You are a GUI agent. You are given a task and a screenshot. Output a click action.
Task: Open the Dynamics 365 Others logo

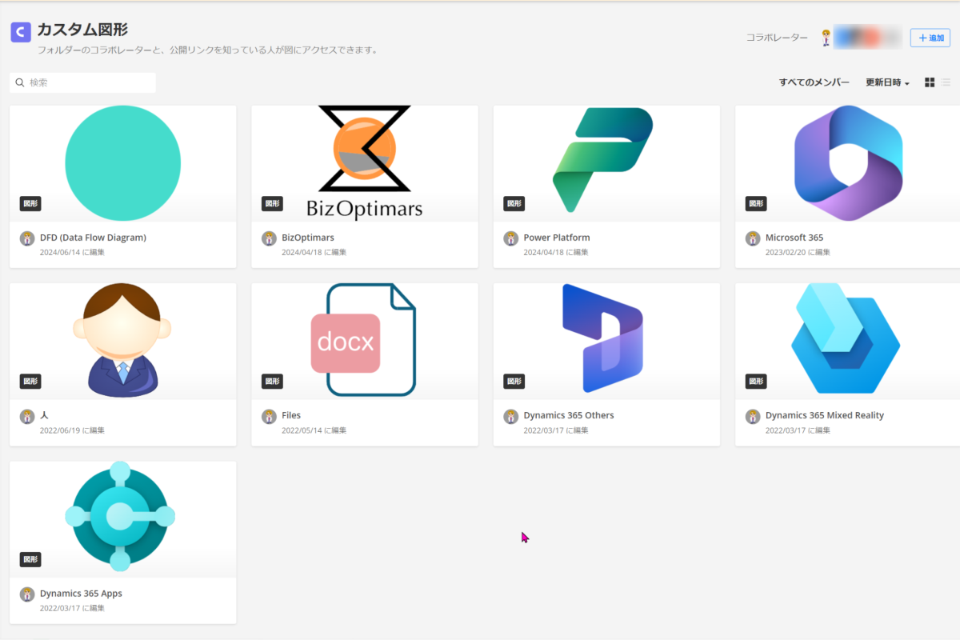click(602, 338)
